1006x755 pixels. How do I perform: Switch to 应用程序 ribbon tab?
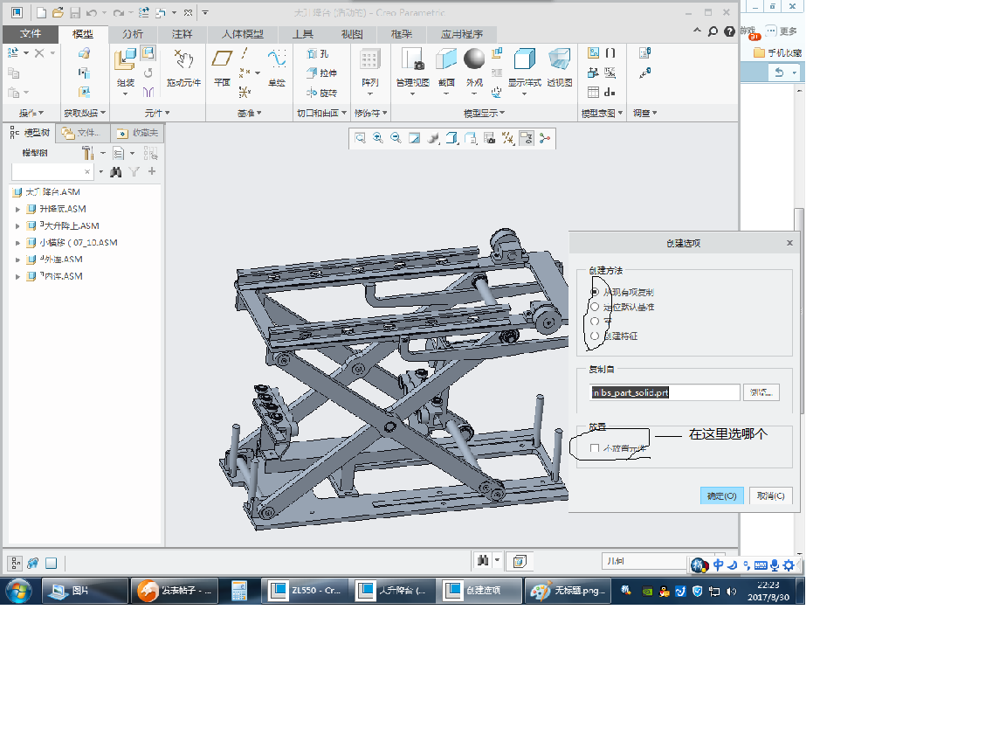462,34
